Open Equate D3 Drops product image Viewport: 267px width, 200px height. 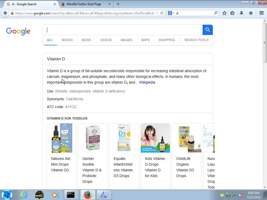click(x=124, y=138)
